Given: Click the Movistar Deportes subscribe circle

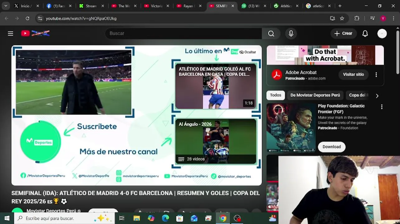Looking at the screenshot, I should pos(40,142).
